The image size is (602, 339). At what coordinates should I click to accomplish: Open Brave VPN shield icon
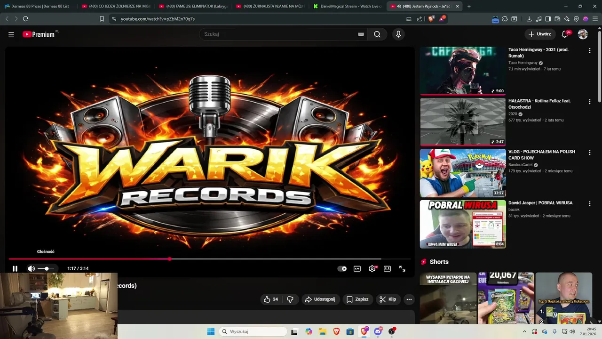576,19
